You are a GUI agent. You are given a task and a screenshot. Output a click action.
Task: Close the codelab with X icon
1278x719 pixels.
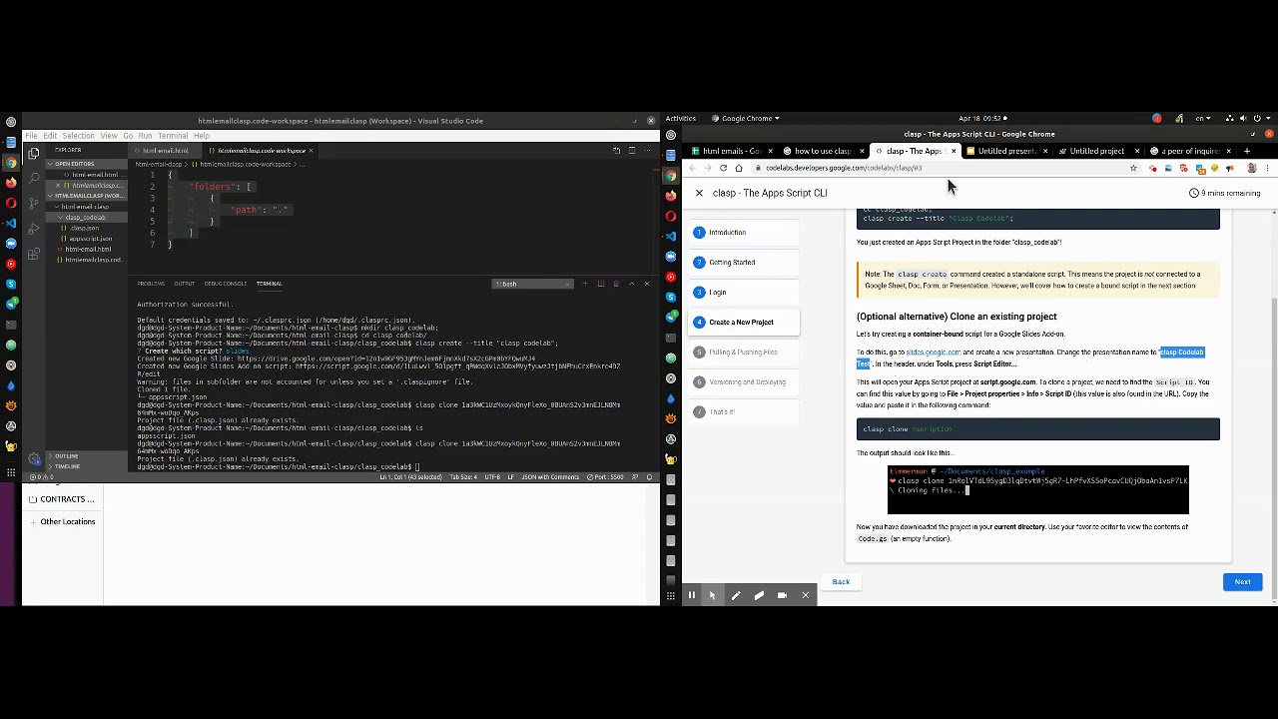point(699,193)
